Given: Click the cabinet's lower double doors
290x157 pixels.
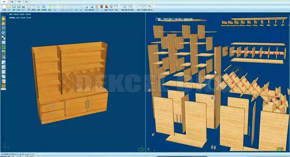Looking at the screenshot, I should tap(87, 105).
